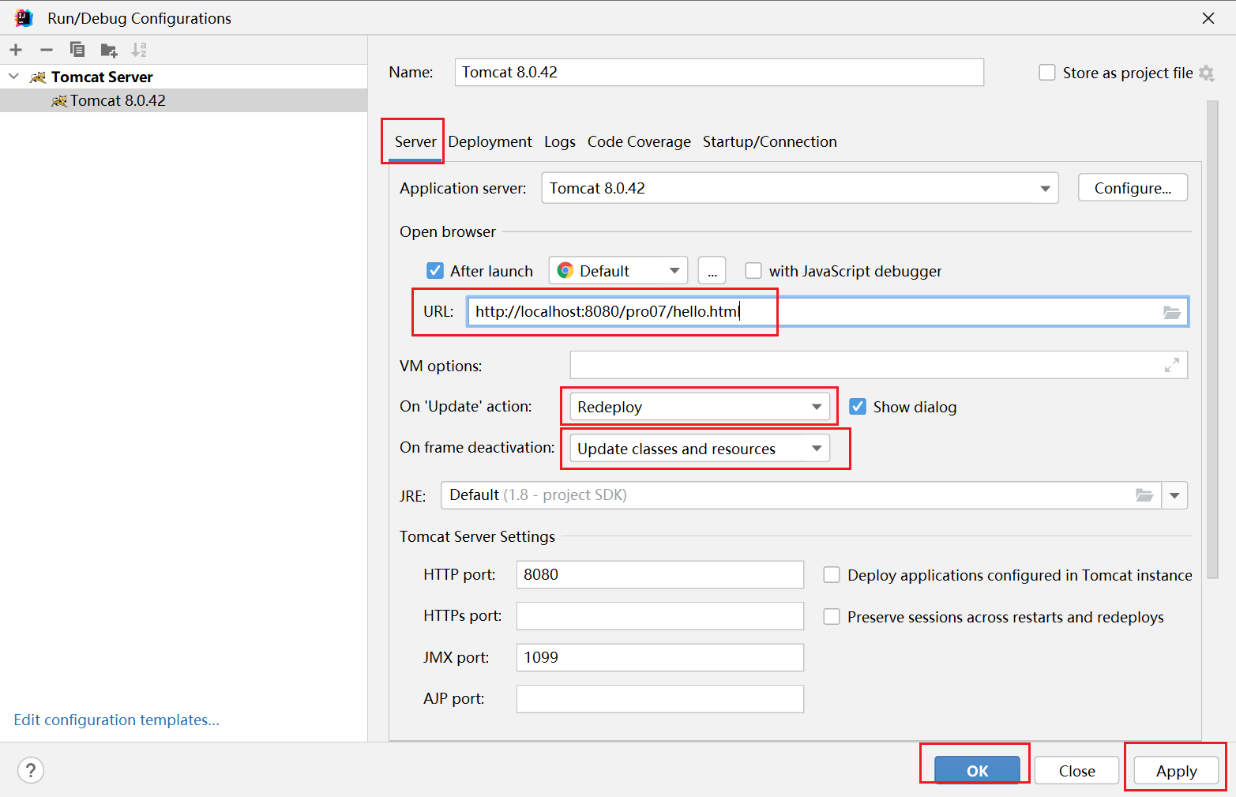The height and width of the screenshot is (797, 1236).
Task: Switch to the Deployment tab
Action: pyautogui.click(x=490, y=142)
